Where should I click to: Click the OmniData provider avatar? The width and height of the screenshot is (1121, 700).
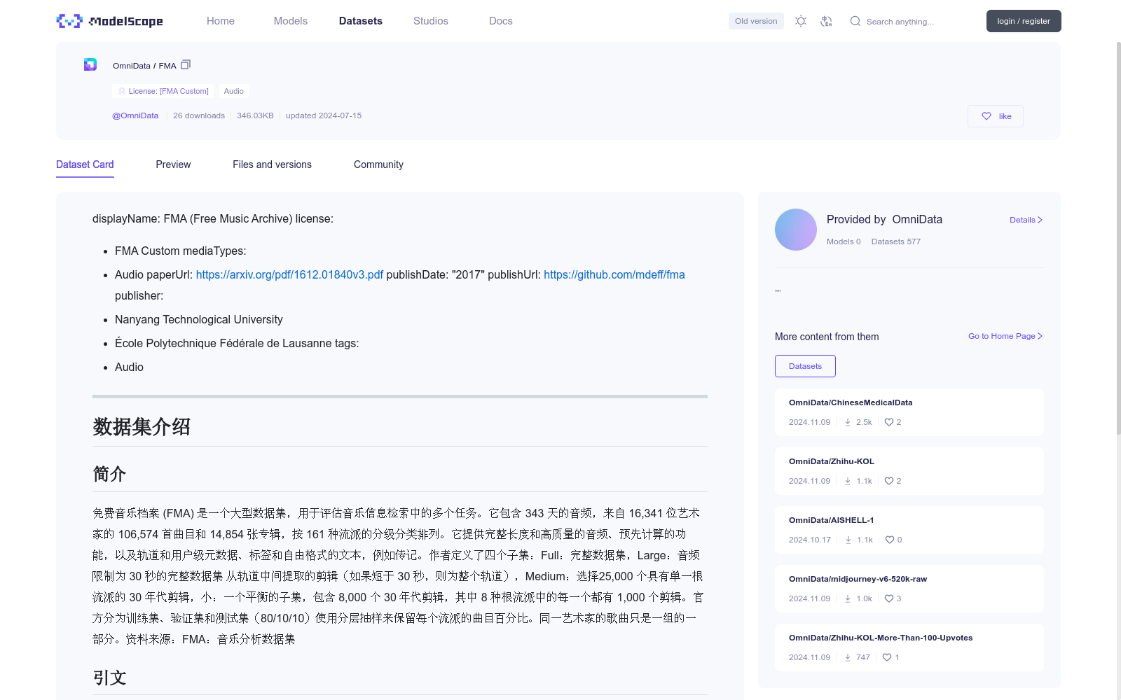[x=796, y=230]
